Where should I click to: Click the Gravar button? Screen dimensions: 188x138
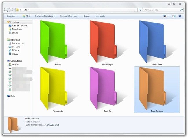pyautogui.click(x=87, y=16)
